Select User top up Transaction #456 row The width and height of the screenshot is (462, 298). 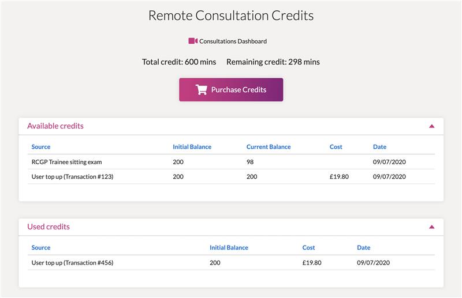pyautogui.click(x=231, y=263)
